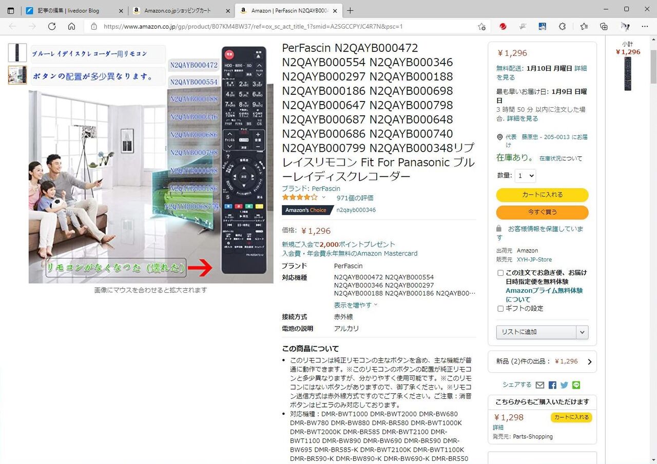The width and height of the screenshot is (657, 464).
Task: Click the delivery address 205-0013 link
Action: 547,141
